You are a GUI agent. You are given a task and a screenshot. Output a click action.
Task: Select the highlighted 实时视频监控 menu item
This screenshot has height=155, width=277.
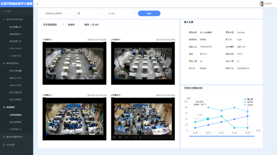coord(15,115)
